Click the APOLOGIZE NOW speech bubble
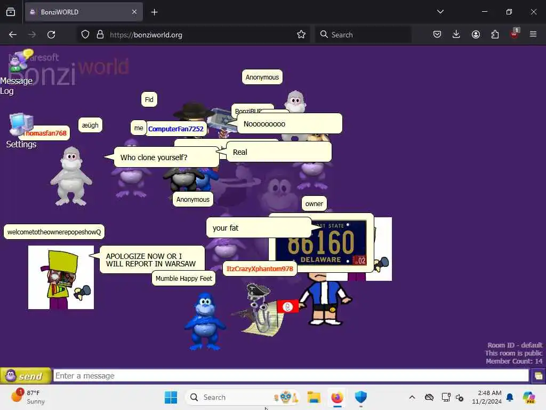546x410 pixels. (152, 260)
